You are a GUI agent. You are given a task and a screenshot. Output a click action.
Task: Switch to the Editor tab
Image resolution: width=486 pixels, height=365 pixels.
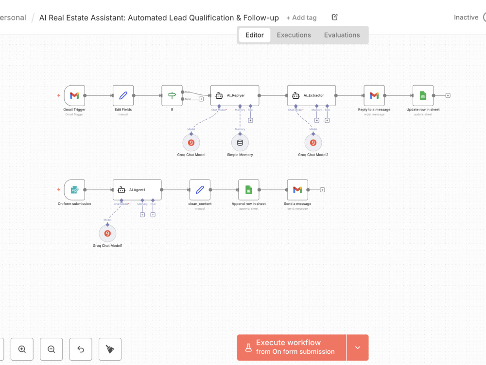pos(255,35)
